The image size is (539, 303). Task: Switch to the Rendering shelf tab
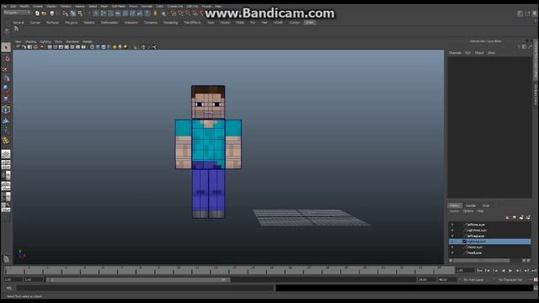(171, 23)
